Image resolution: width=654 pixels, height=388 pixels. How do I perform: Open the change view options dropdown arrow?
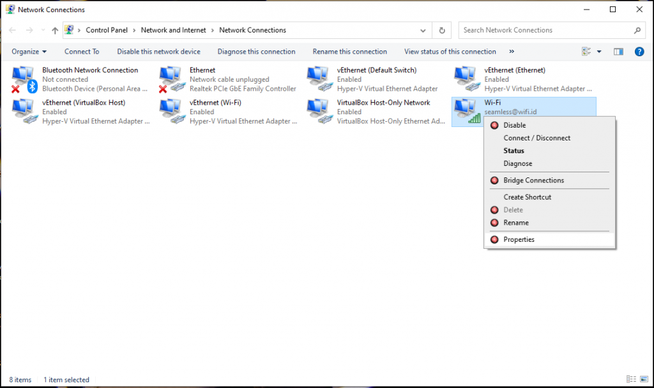pos(599,52)
